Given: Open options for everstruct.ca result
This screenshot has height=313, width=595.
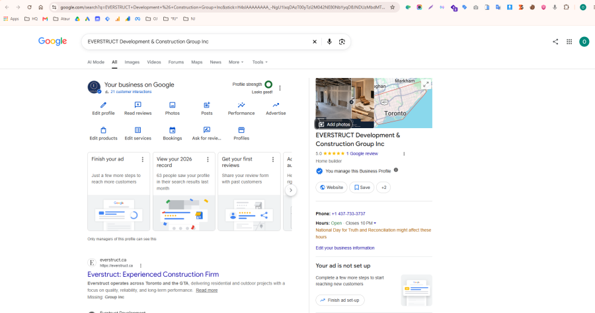Looking at the screenshot, I should click(141, 265).
